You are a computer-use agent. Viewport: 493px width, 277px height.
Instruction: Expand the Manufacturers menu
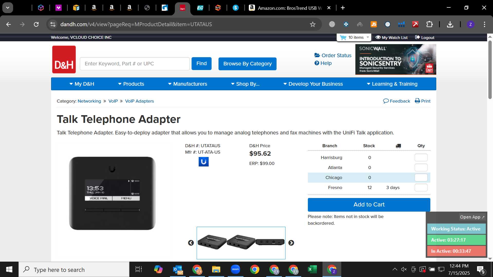187,84
